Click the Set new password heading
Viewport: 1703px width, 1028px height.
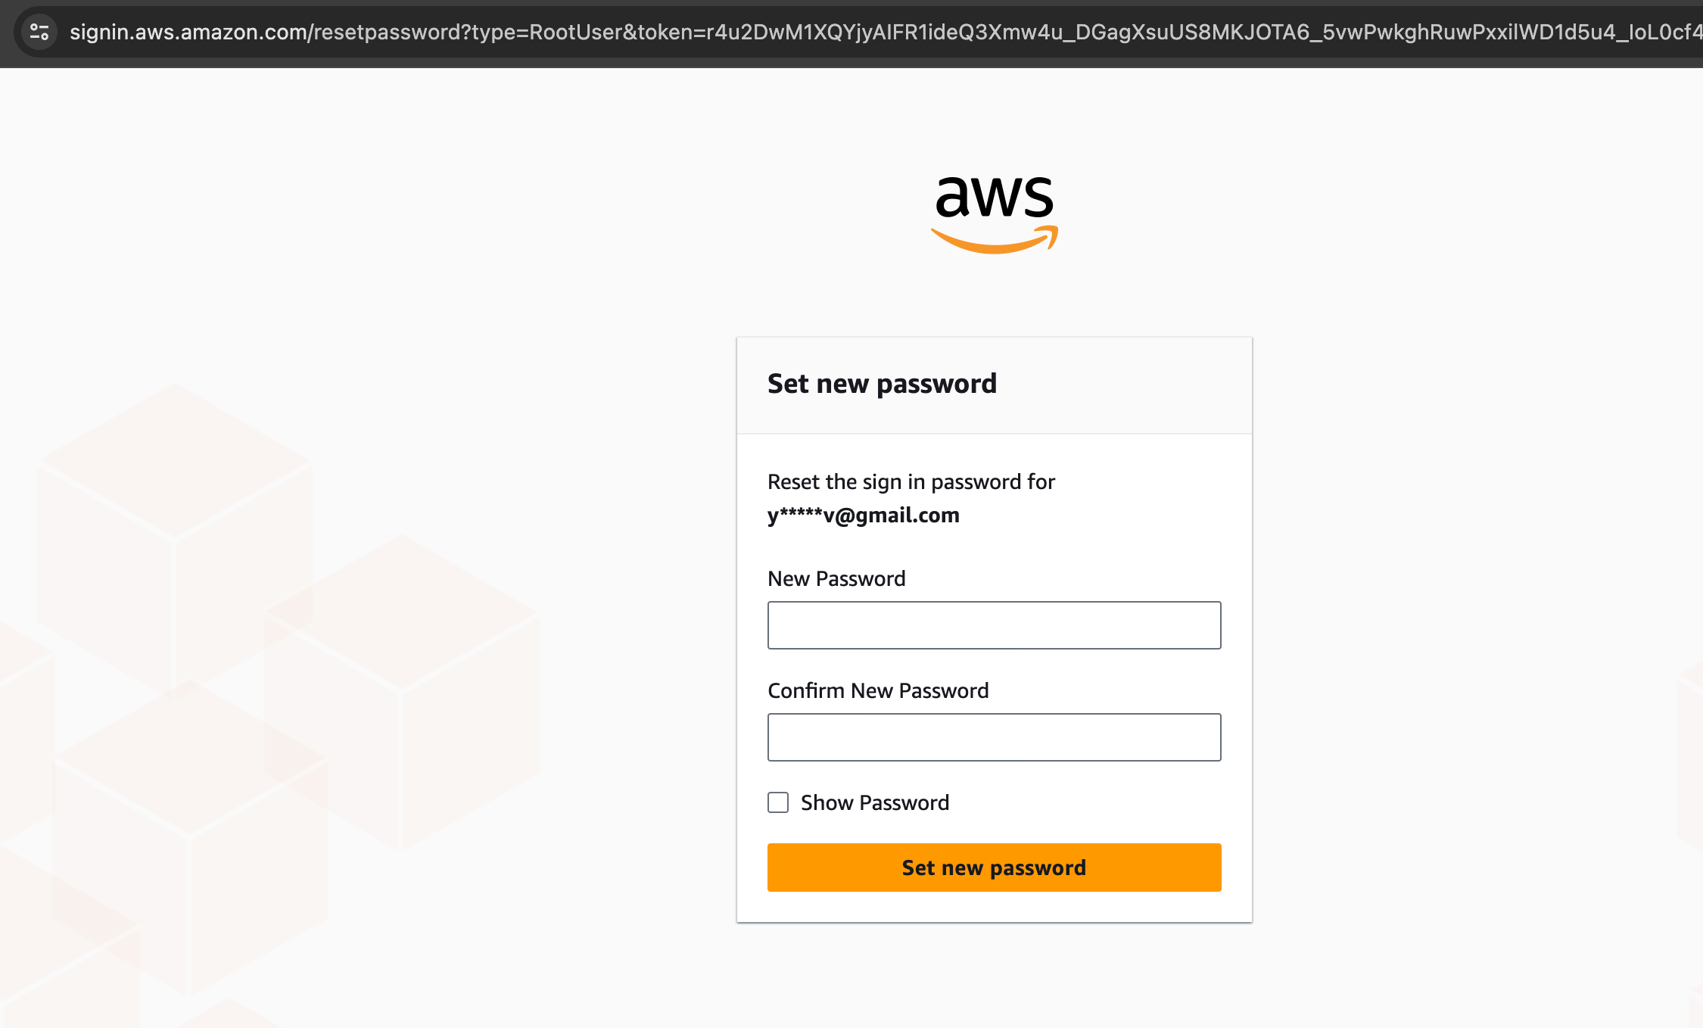coord(882,384)
